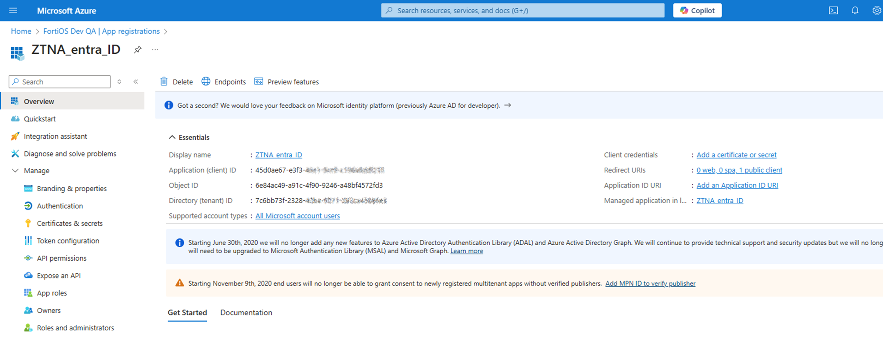Click the top search resources field
This screenshot has height=337, width=883.
[523, 10]
